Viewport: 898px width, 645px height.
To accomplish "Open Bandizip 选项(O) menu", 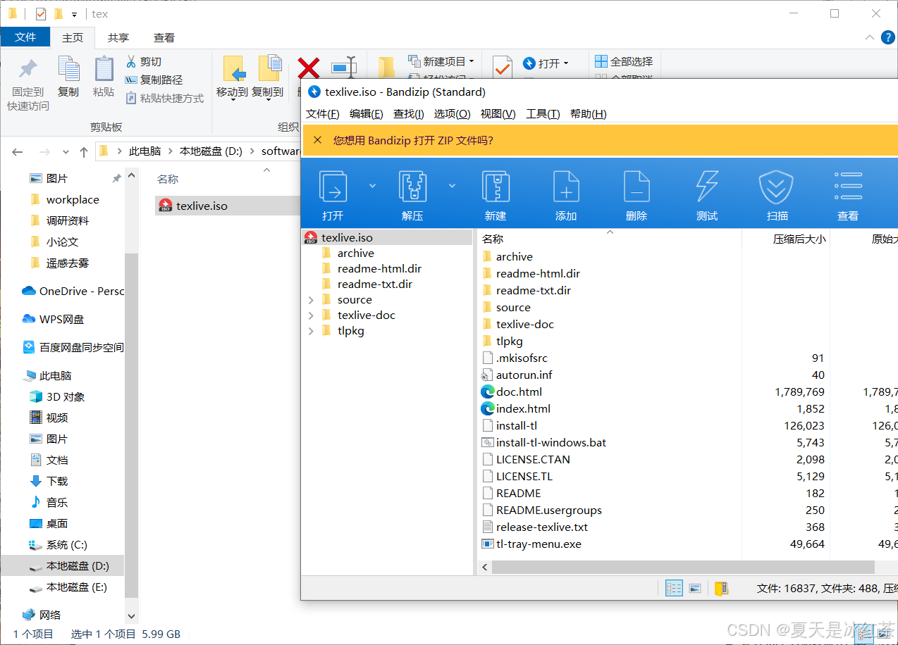I will pos(452,113).
